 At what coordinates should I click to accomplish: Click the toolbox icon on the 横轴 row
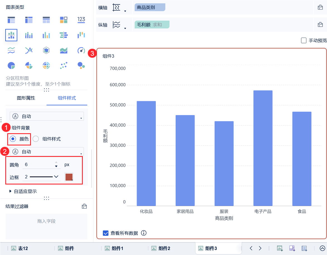320,8
